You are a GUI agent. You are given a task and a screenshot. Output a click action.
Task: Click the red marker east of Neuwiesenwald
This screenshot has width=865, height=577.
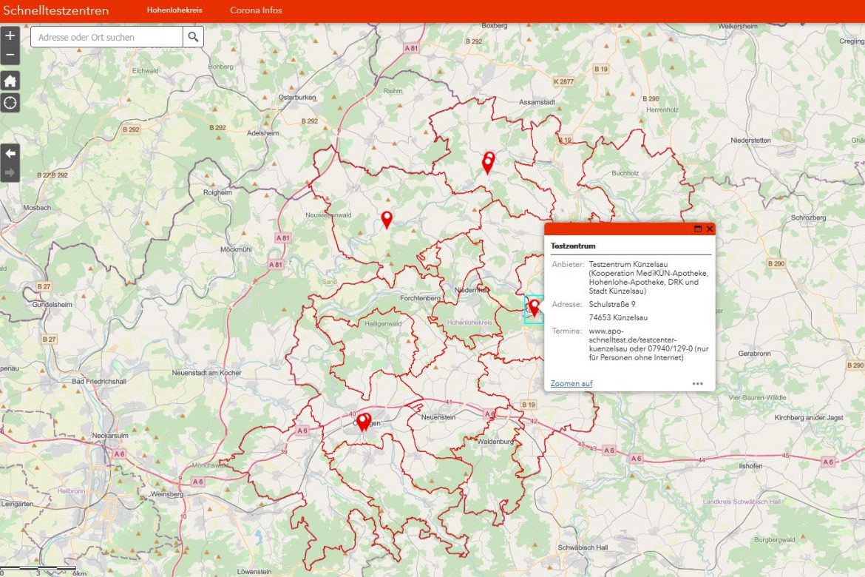click(x=387, y=219)
